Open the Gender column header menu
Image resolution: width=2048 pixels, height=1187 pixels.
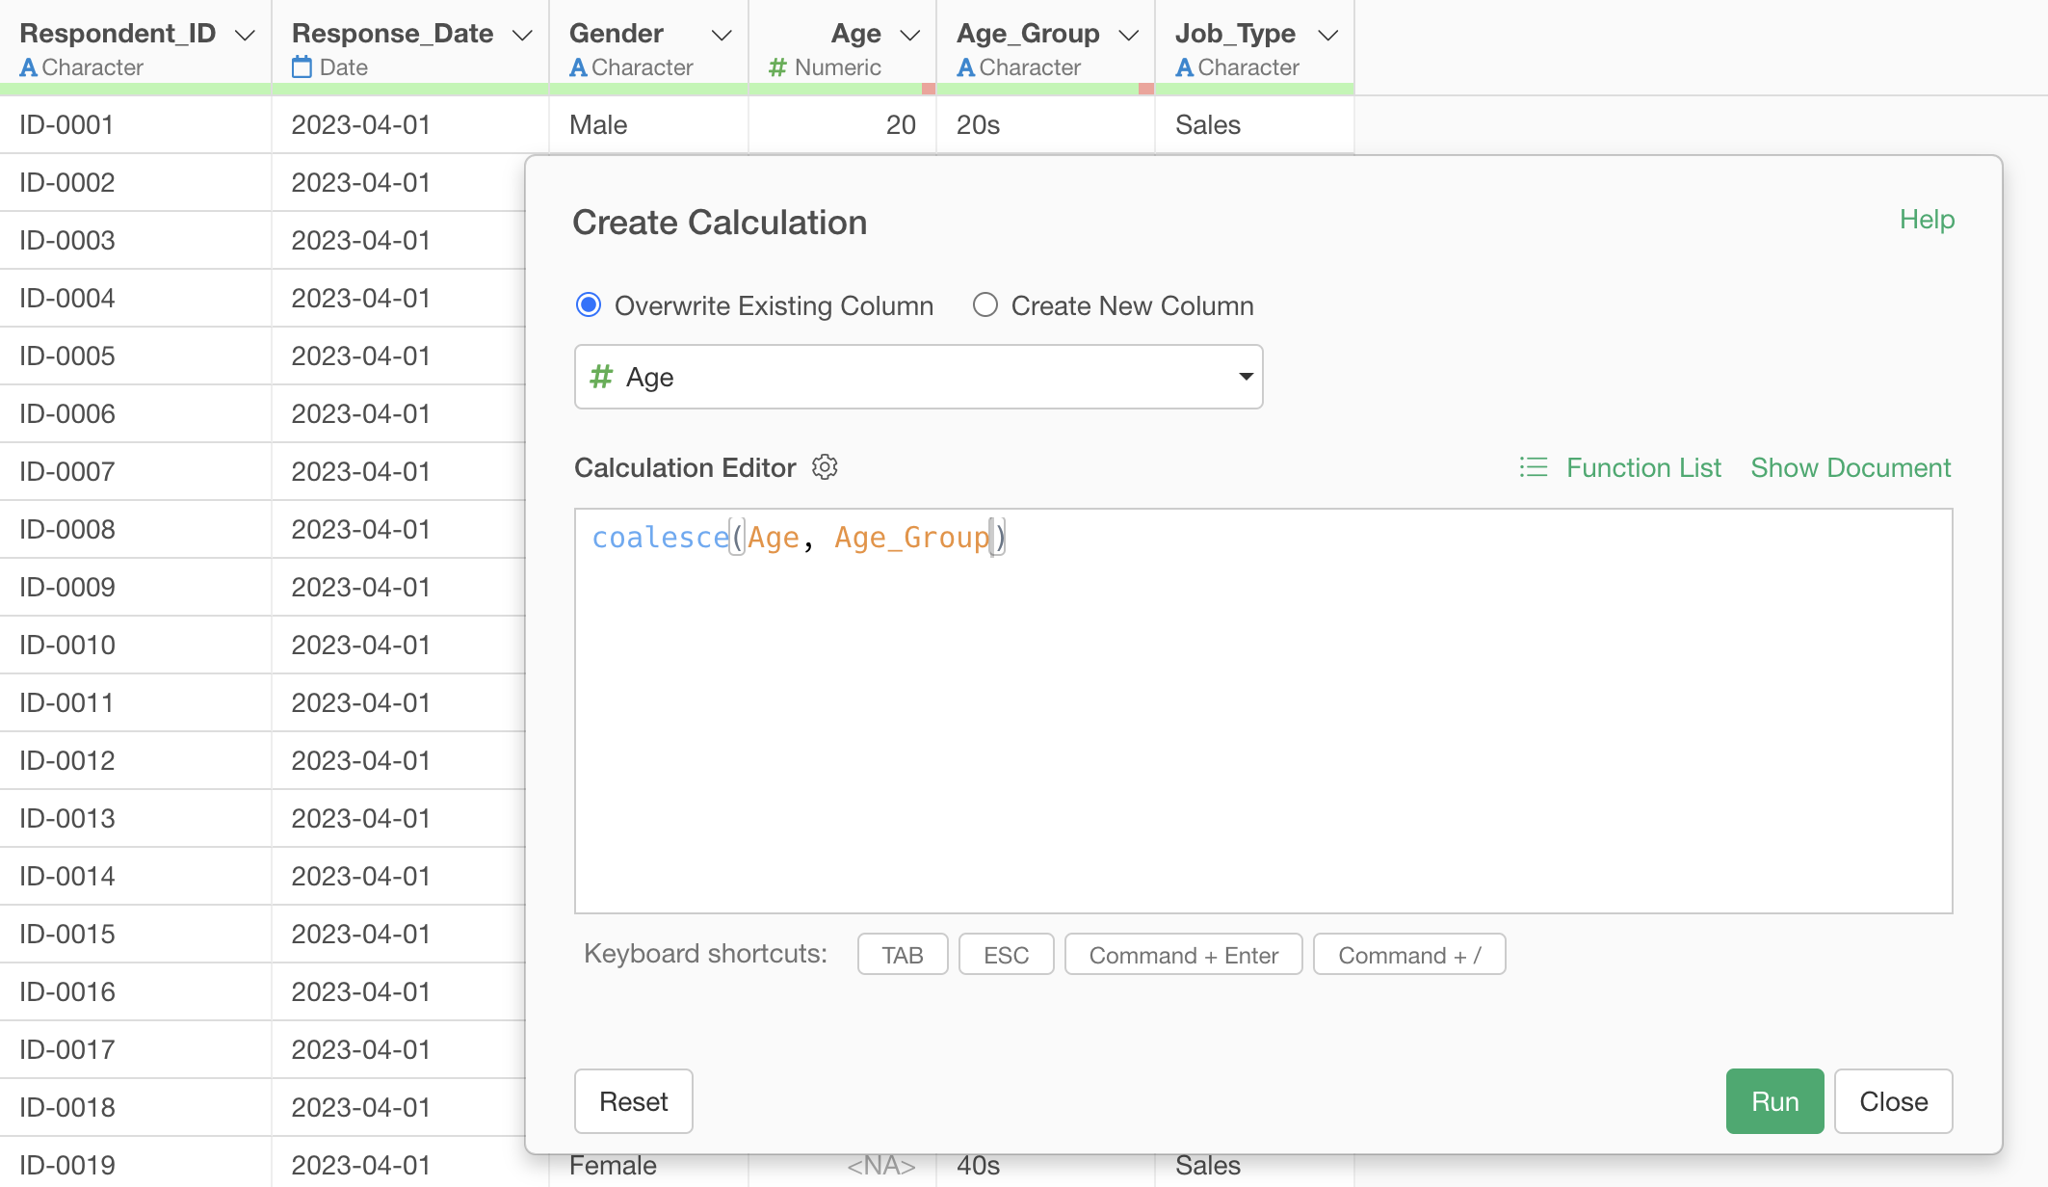point(722,35)
